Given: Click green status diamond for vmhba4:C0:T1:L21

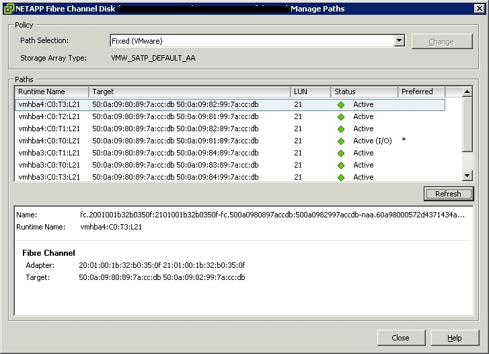Looking at the screenshot, I should 341,129.
